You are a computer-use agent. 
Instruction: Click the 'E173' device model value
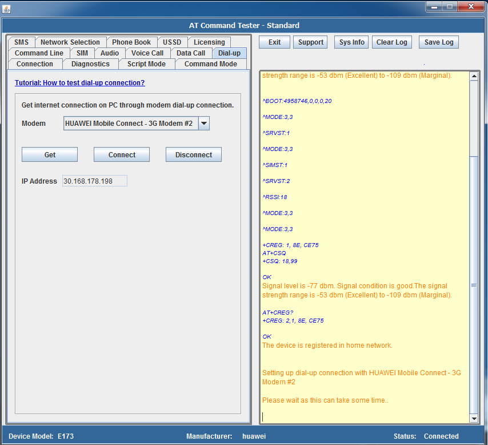(66, 436)
